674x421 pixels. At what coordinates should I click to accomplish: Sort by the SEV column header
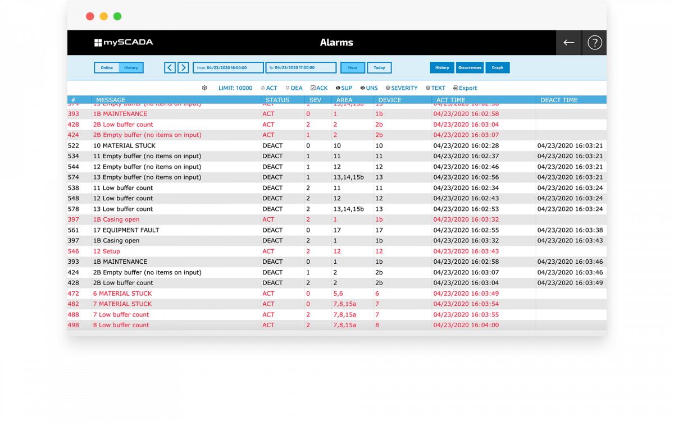(x=315, y=100)
